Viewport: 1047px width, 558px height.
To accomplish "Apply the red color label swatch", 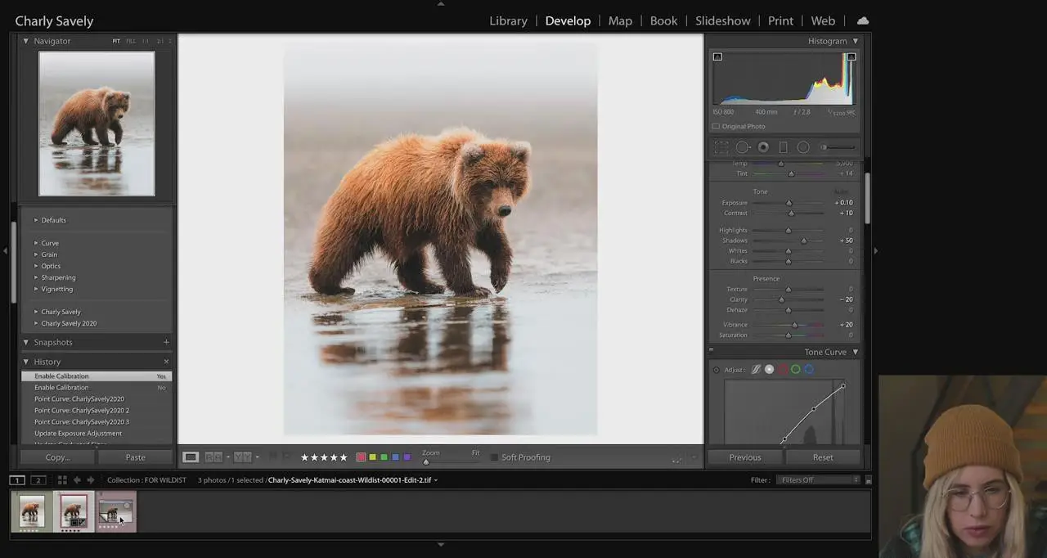I will pos(361,457).
